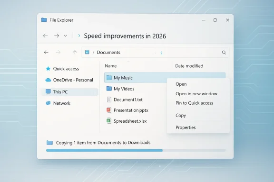Viewport: 274px width, 182px height.
Task: Click the blue left chevron in address bar
Action: click(x=161, y=53)
